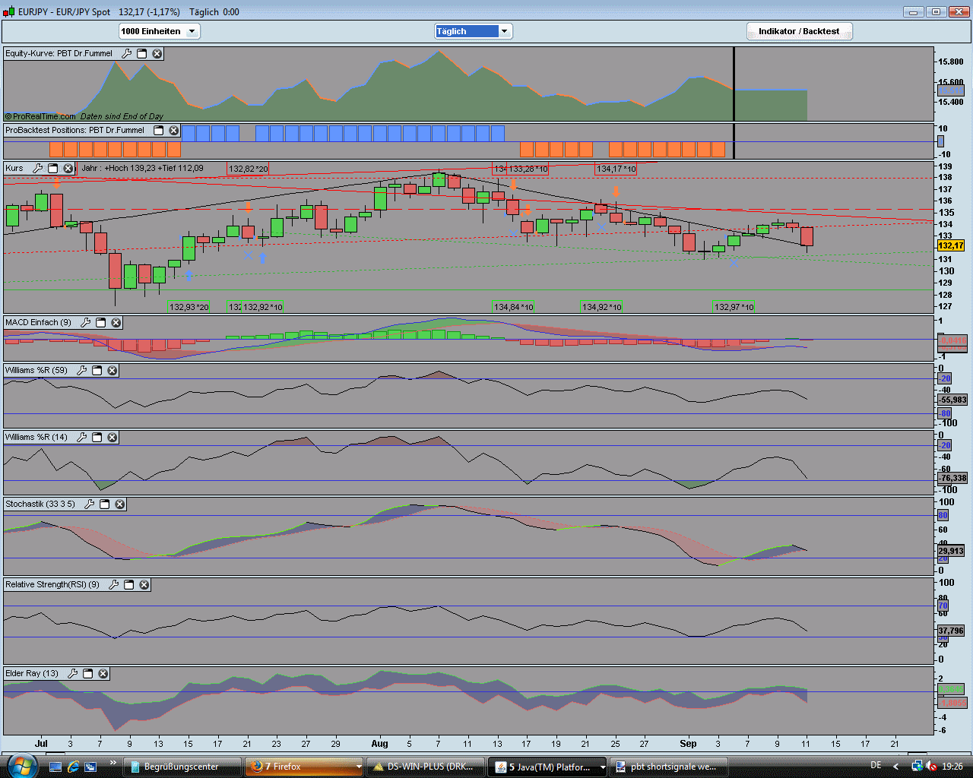Viewport: 973px width, 778px height.
Task: Click the window icon on MACD Einfach panel
Action: click(101, 323)
